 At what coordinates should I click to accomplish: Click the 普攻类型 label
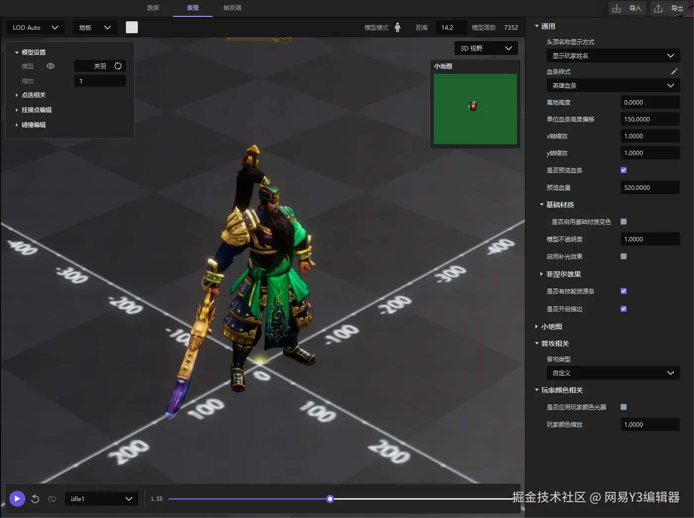pos(559,359)
